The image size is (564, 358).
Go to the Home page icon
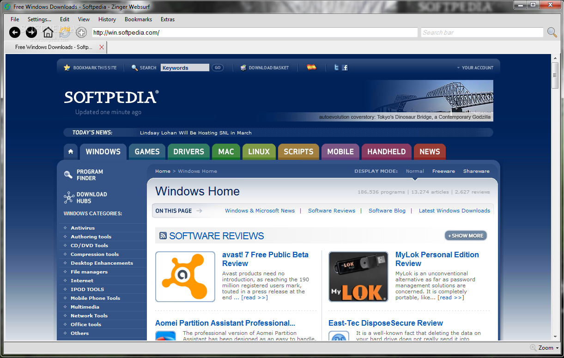coord(48,32)
